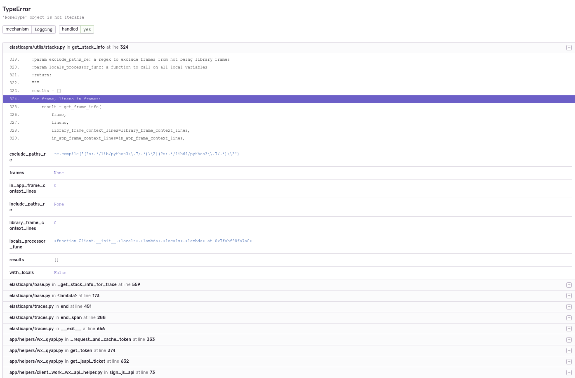The image size is (575, 378).
Task: Expand the _get_stack_info_for_trace frame at line 559
Action: click(569, 285)
